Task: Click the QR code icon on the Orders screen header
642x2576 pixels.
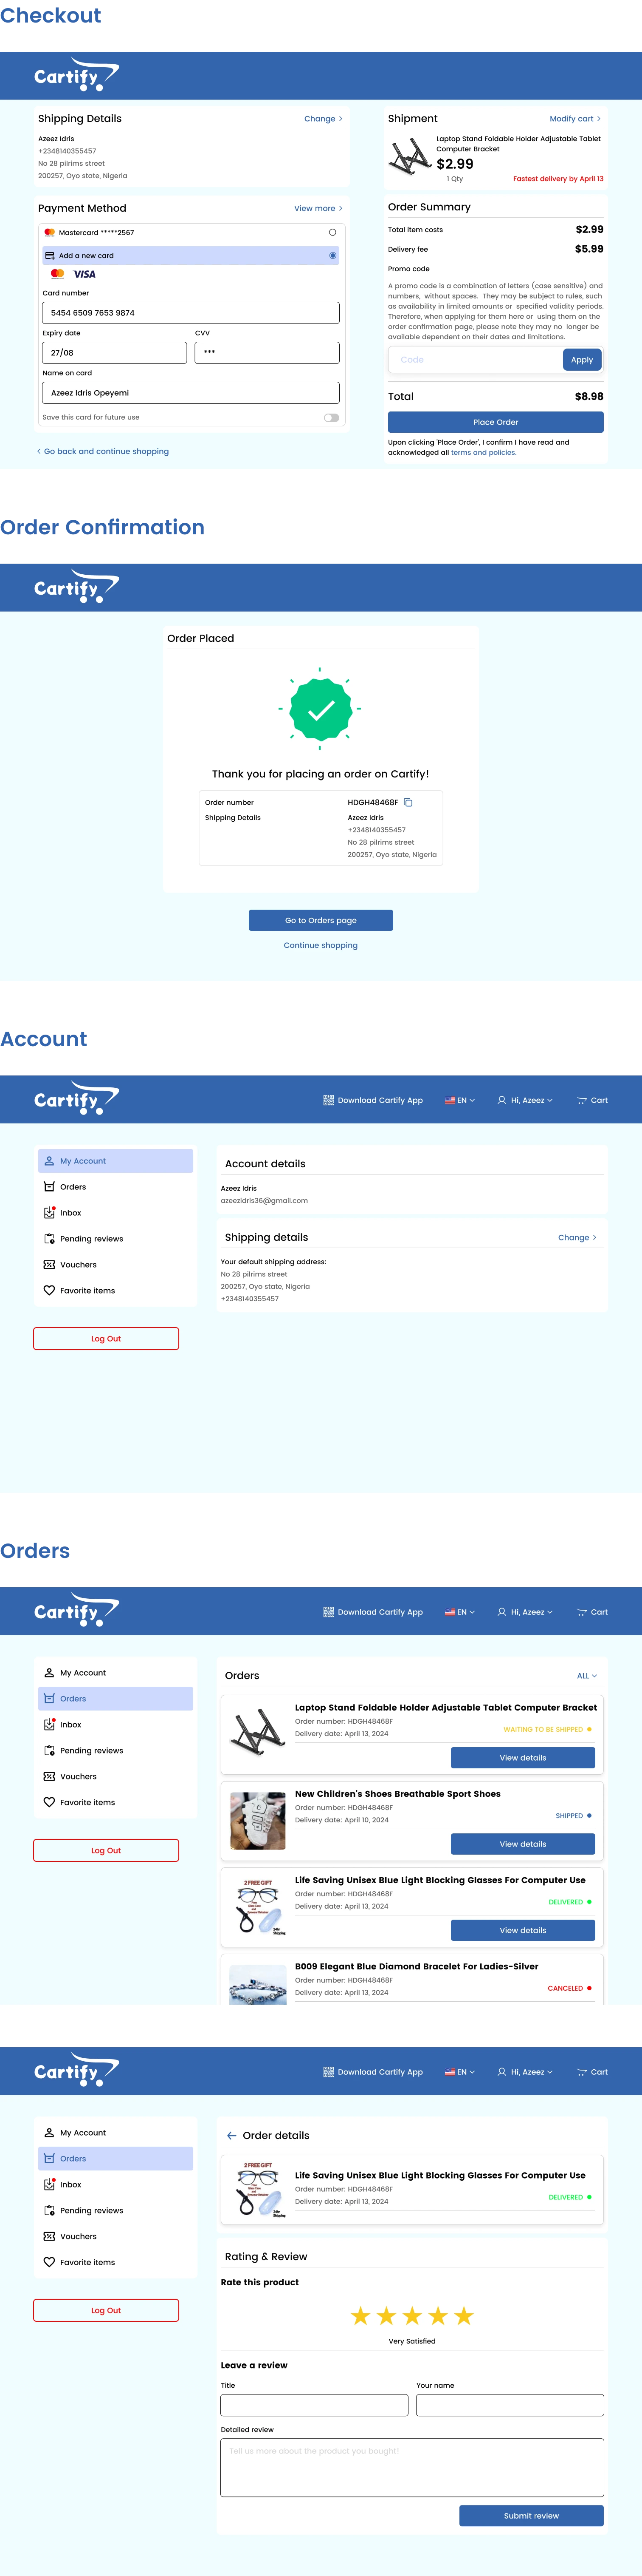Action: click(329, 1612)
